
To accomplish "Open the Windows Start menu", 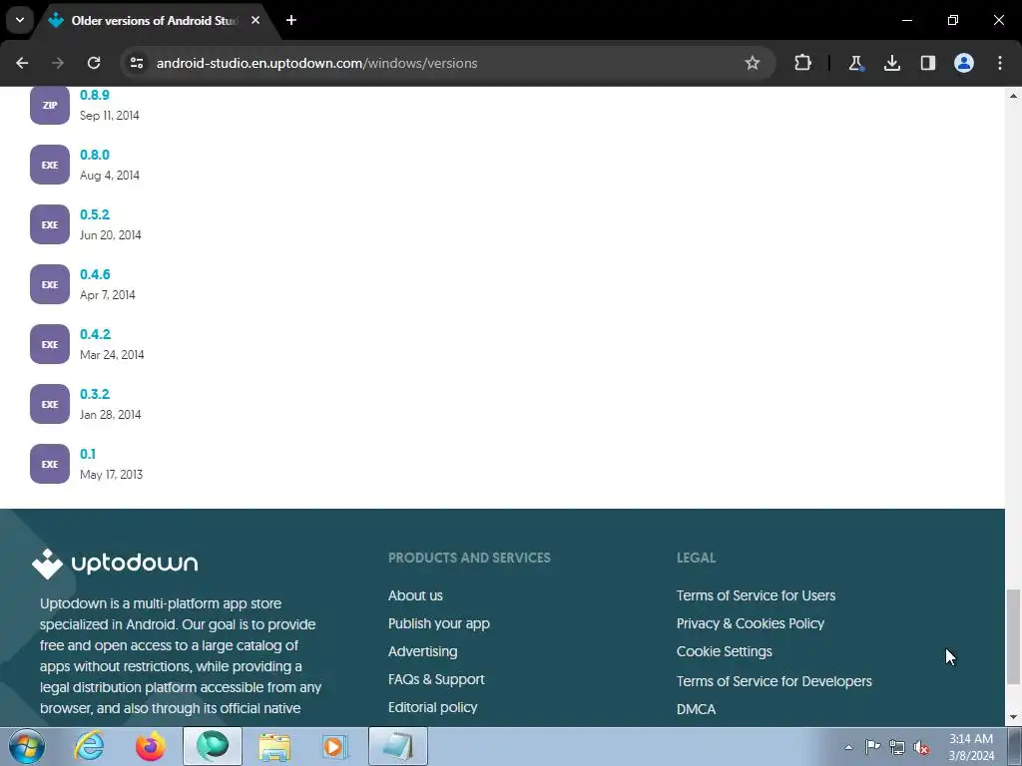I will pyautogui.click(x=26, y=746).
